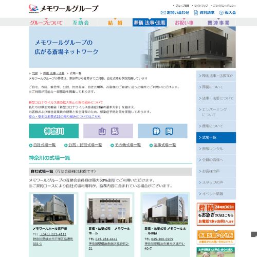Open sidebar お客様の声

pyautogui.click(x=216, y=171)
